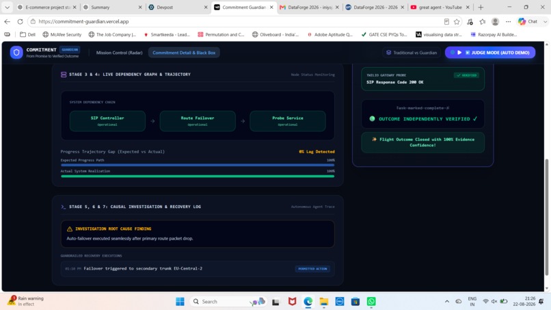Open Microsoft Store from taskbar
Image resolution: width=551 pixels, height=310 pixels.
(355, 302)
